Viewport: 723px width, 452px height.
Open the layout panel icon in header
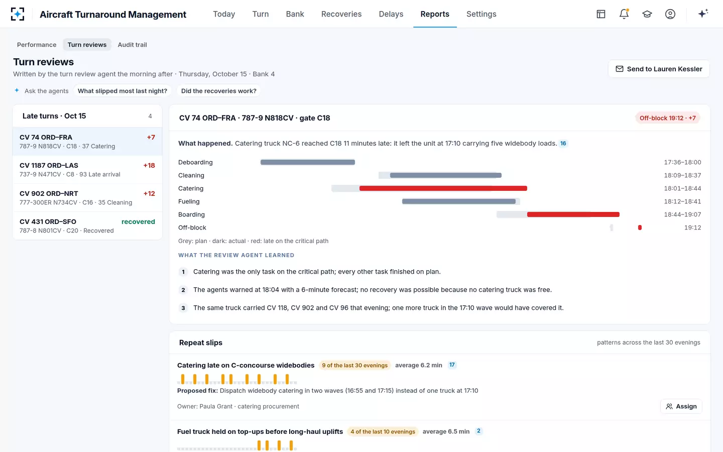tap(601, 14)
